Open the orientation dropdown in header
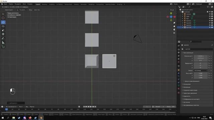This screenshot has width=214, height=120. tap(22, 10)
